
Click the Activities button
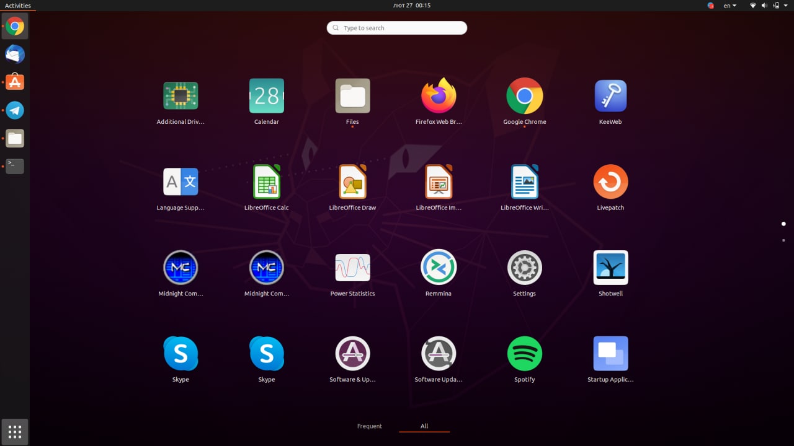click(x=18, y=6)
